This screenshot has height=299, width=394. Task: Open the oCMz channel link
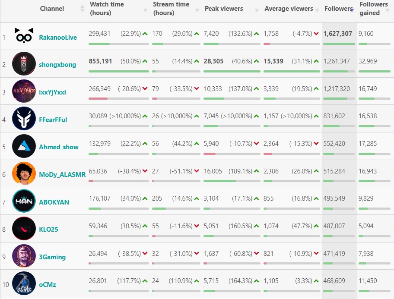(48, 285)
